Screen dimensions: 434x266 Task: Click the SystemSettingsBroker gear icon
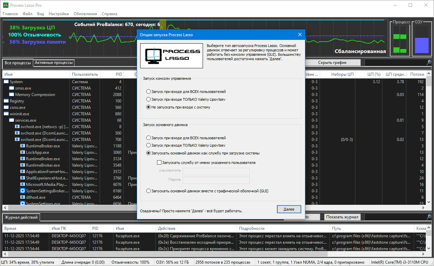(x=23, y=191)
